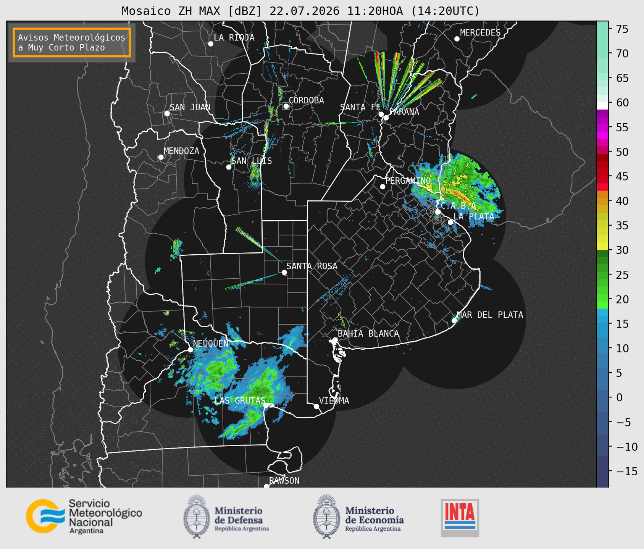Click the Ministerio de Defensa emblem
The image size is (644, 549).
197,517
